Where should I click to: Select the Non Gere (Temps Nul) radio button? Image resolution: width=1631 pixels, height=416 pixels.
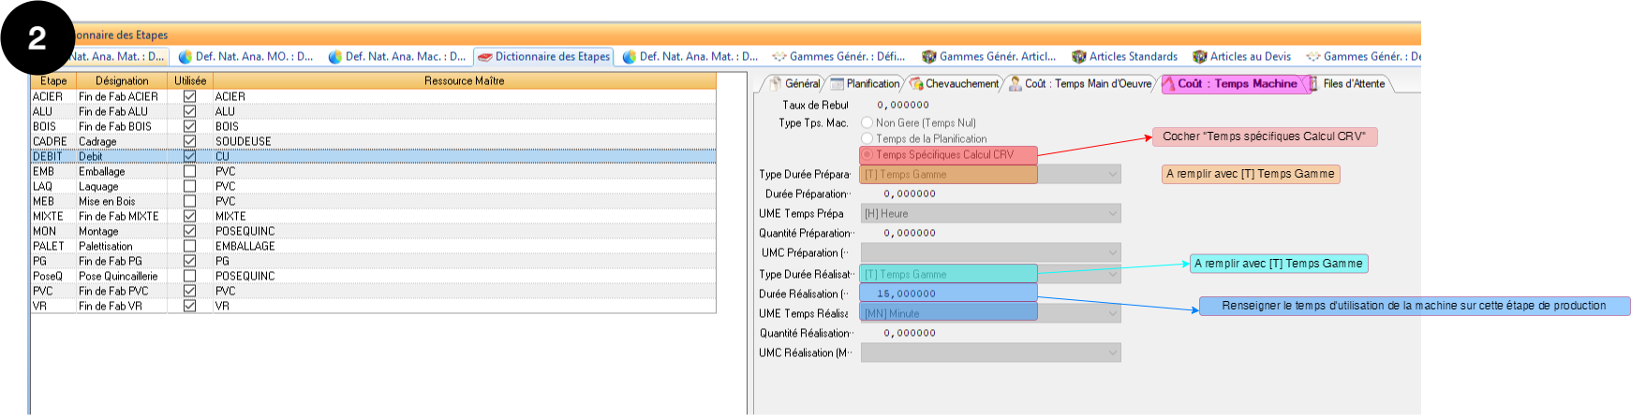click(867, 122)
